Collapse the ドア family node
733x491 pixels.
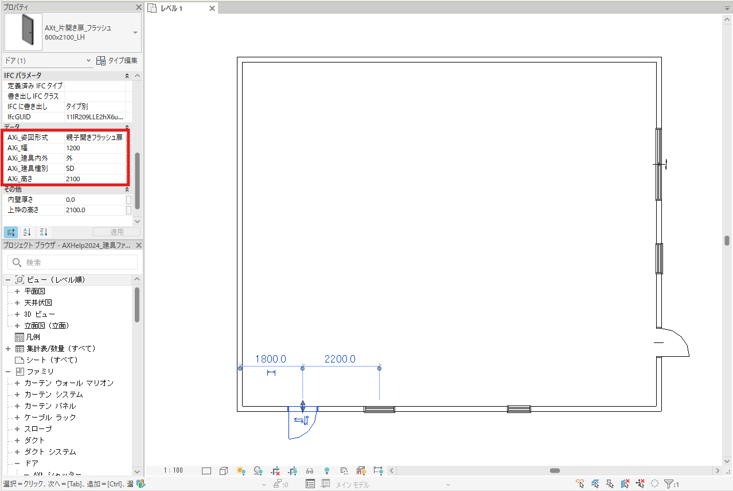coord(17,463)
